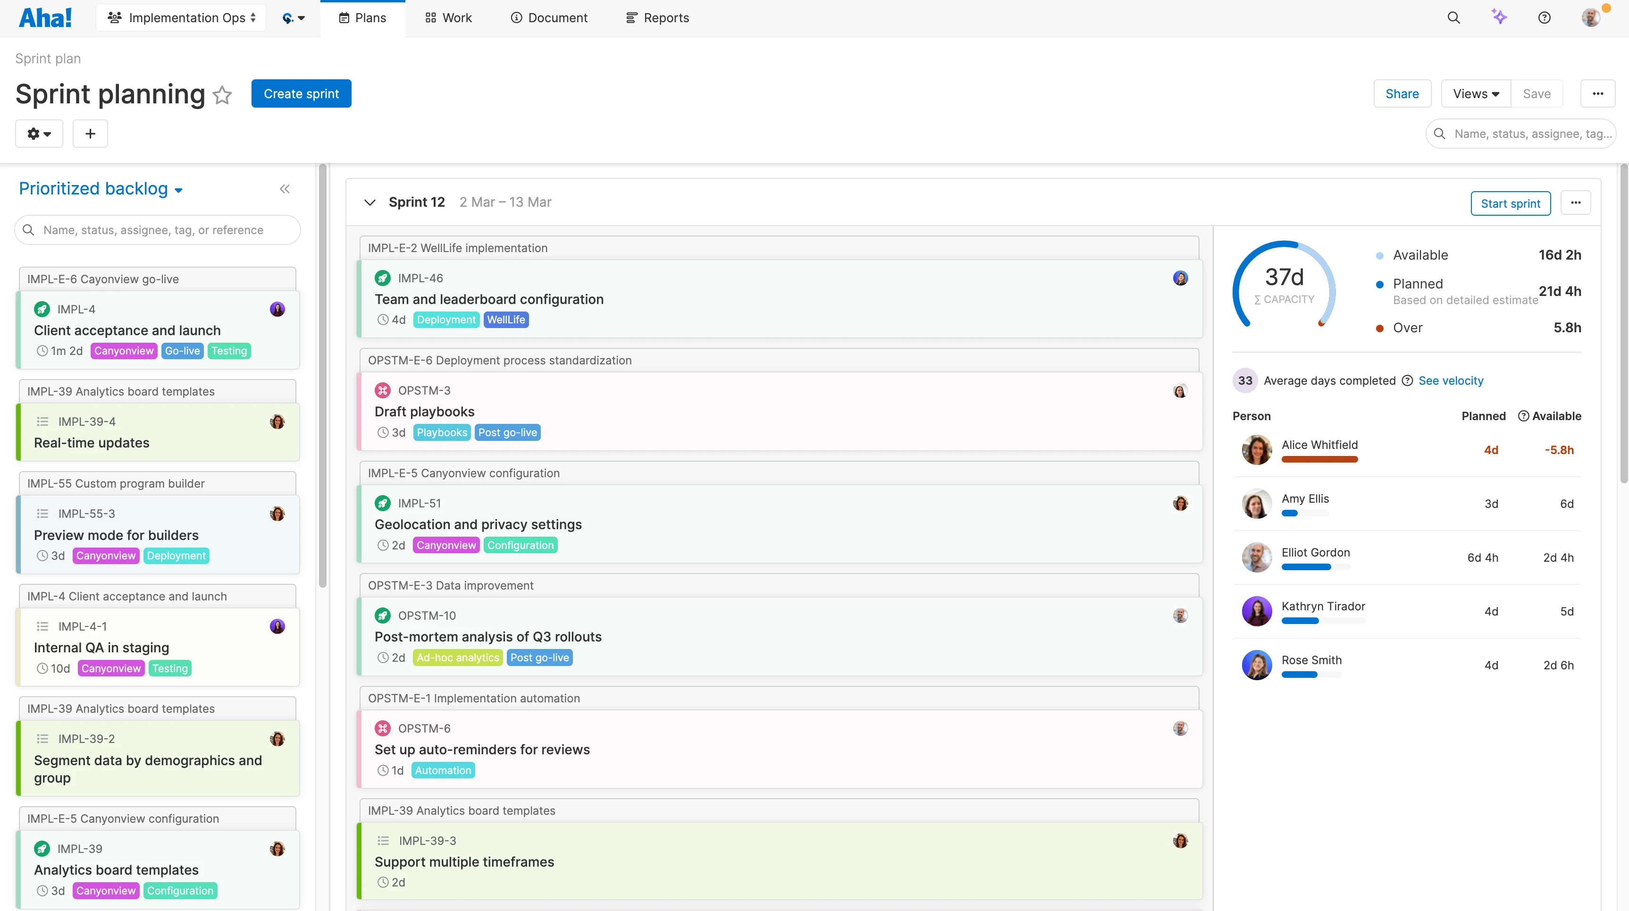Viewport: 1629px width, 911px height.
Task: Collapse the Prioritized backlog panel
Action: point(284,188)
